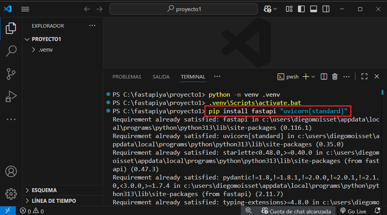Click the proyecto1 command center search box
This screenshot has width=387, height=215.
[184, 9]
